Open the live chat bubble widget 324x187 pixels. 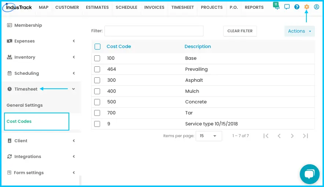[310, 174]
